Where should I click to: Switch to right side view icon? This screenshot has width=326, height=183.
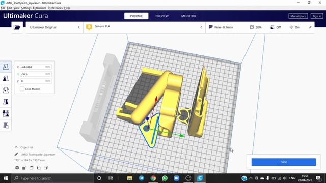(46, 168)
